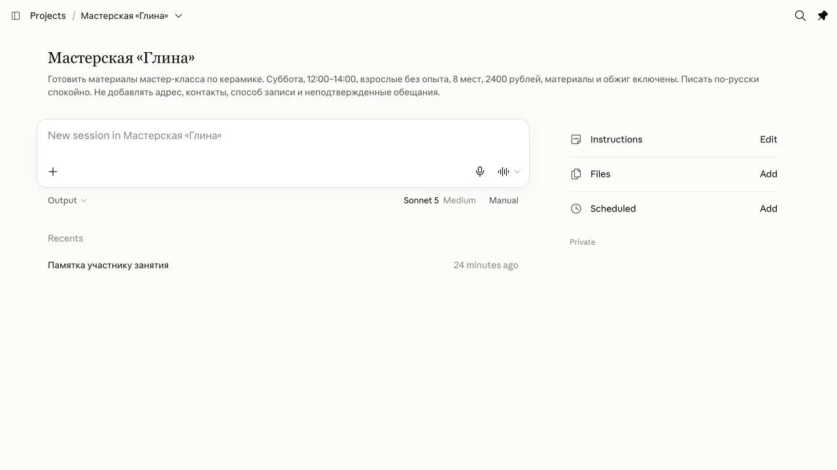This screenshot has width=837, height=470.
Task: Select the Instructions row label
Action: click(x=616, y=140)
